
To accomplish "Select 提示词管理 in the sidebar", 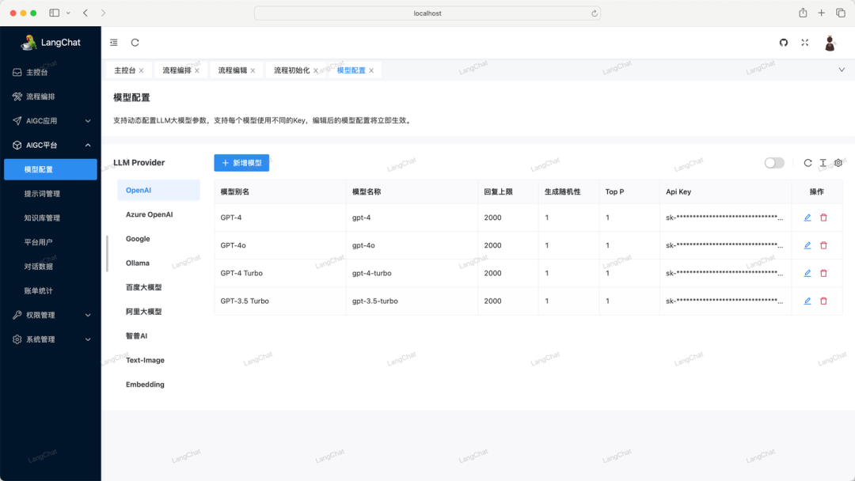I will coord(50,193).
